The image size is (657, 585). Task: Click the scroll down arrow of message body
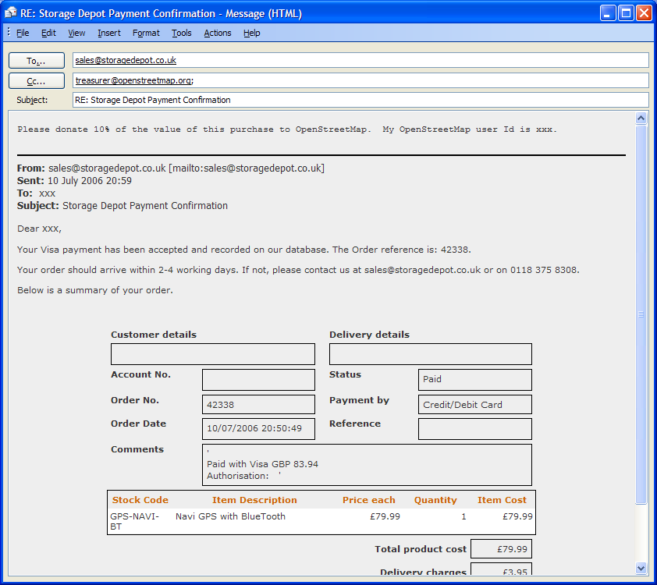click(x=641, y=569)
